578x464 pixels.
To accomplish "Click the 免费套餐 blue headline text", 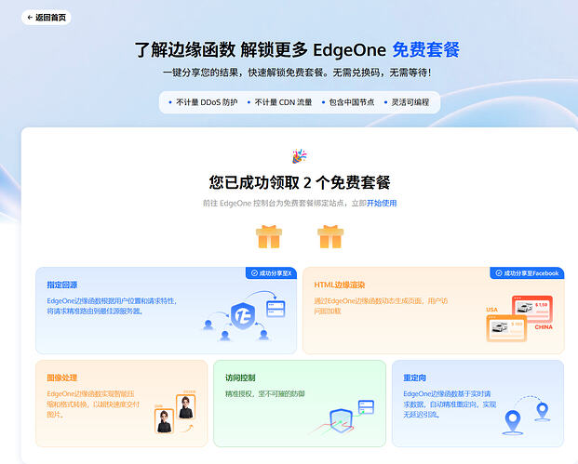I will (x=425, y=49).
